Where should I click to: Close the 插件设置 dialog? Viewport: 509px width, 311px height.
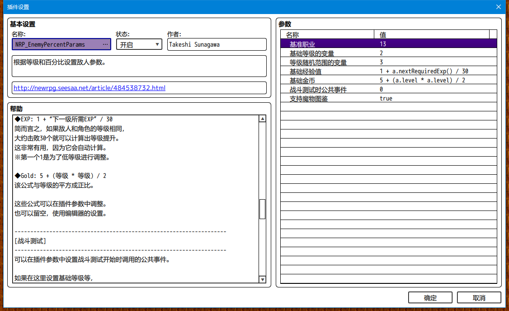coord(499,7)
